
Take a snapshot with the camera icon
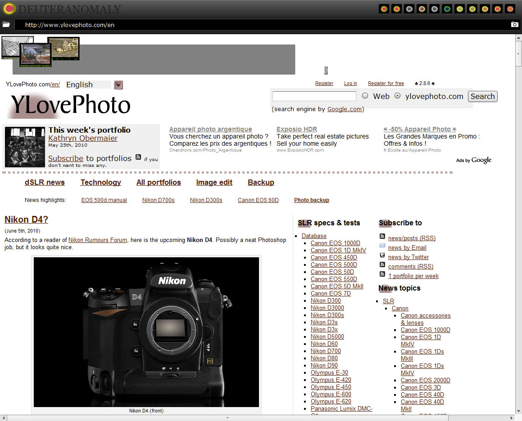pyautogui.click(x=514, y=25)
